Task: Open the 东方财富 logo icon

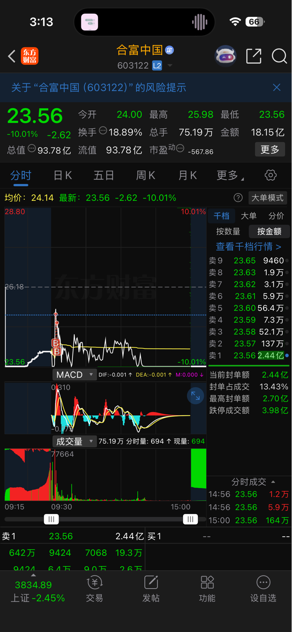Action: (x=30, y=56)
